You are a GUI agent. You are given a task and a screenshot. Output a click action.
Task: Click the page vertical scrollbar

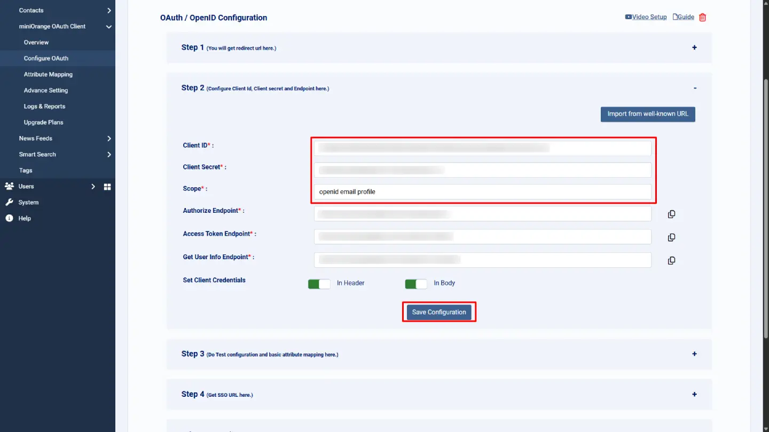coord(766,208)
